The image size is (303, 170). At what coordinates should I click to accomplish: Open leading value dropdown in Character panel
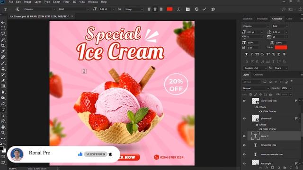[286, 32]
